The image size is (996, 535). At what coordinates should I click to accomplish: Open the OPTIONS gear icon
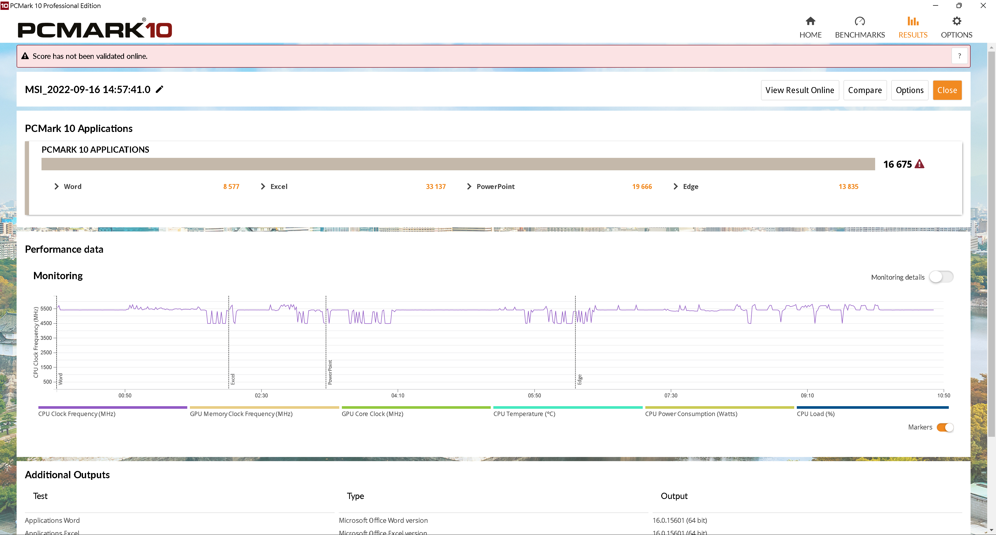[957, 21]
